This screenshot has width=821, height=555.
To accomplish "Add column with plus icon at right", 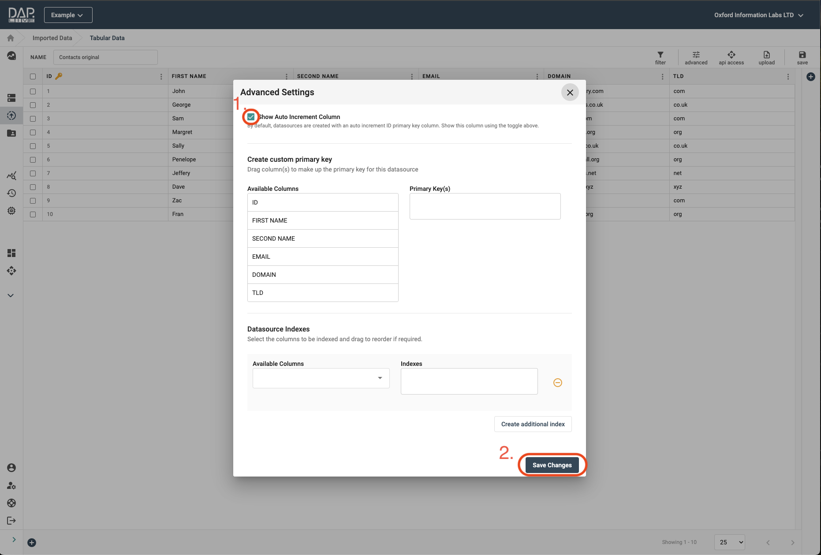I will (x=810, y=77).
